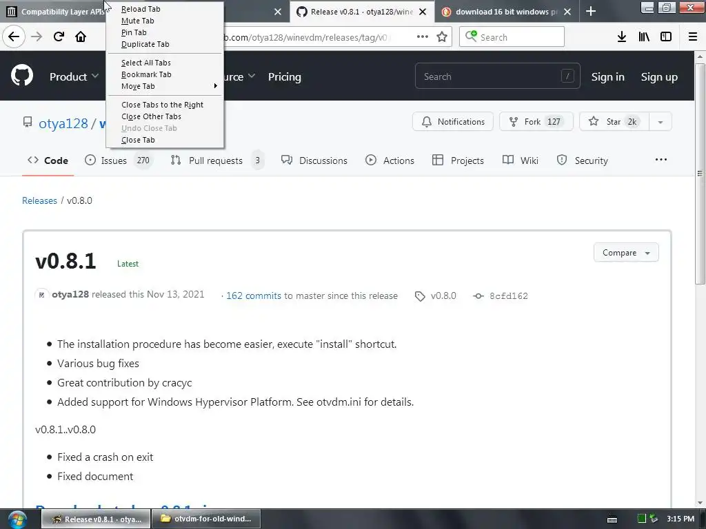Screen dimensions: 706x529
Task: Open otvdm-for-old-wind... taskbar folder window
Action: (x=206, y=519)
